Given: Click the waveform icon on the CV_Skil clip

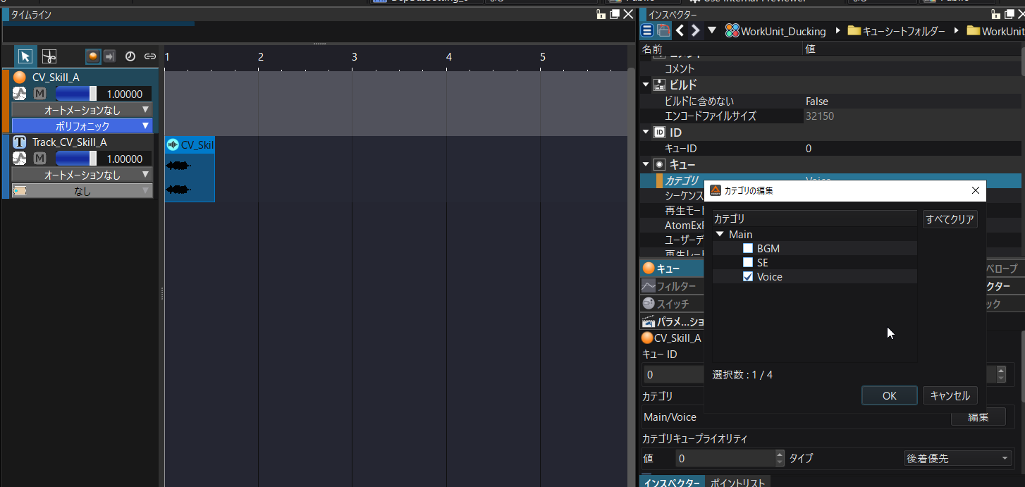Looking at the screenshot, I should point(173,144).
